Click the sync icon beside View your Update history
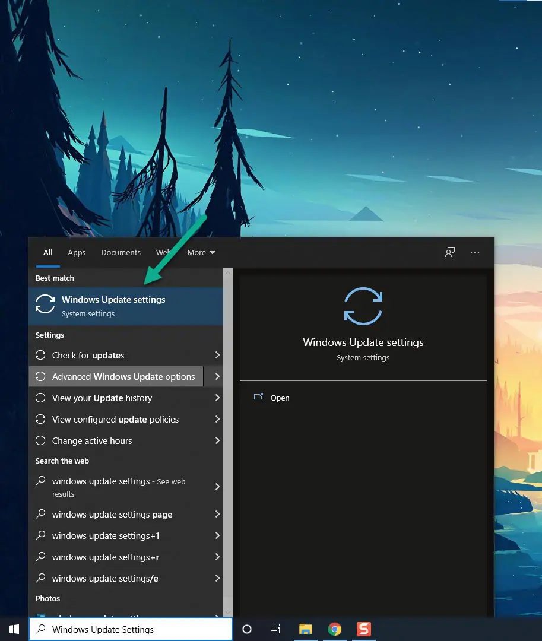 (40, 398)
